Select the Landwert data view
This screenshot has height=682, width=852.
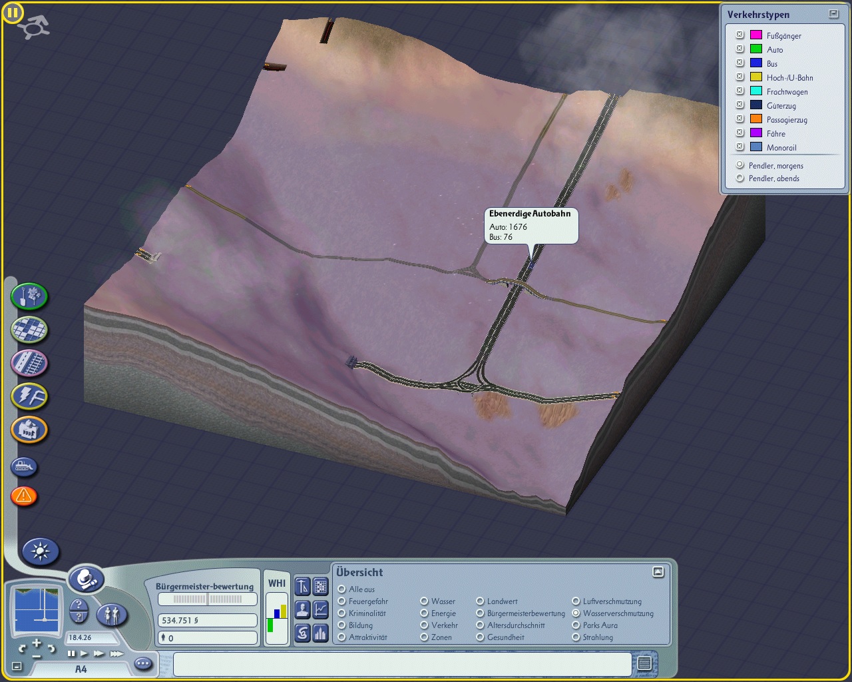[x=480, y=601]
